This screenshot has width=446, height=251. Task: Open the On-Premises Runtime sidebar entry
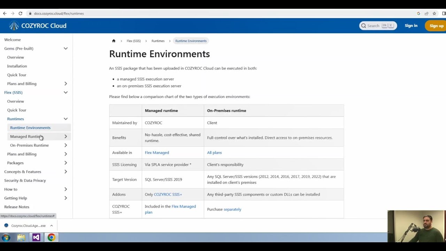click(x=29, y=145)
